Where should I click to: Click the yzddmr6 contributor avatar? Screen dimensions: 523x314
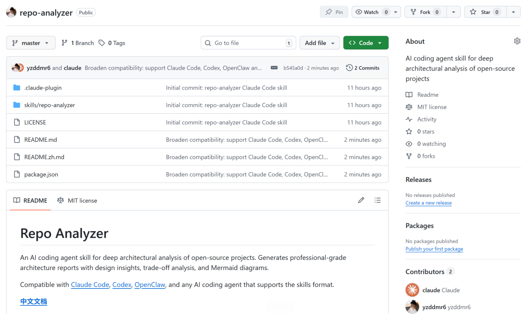pos(412,307)
